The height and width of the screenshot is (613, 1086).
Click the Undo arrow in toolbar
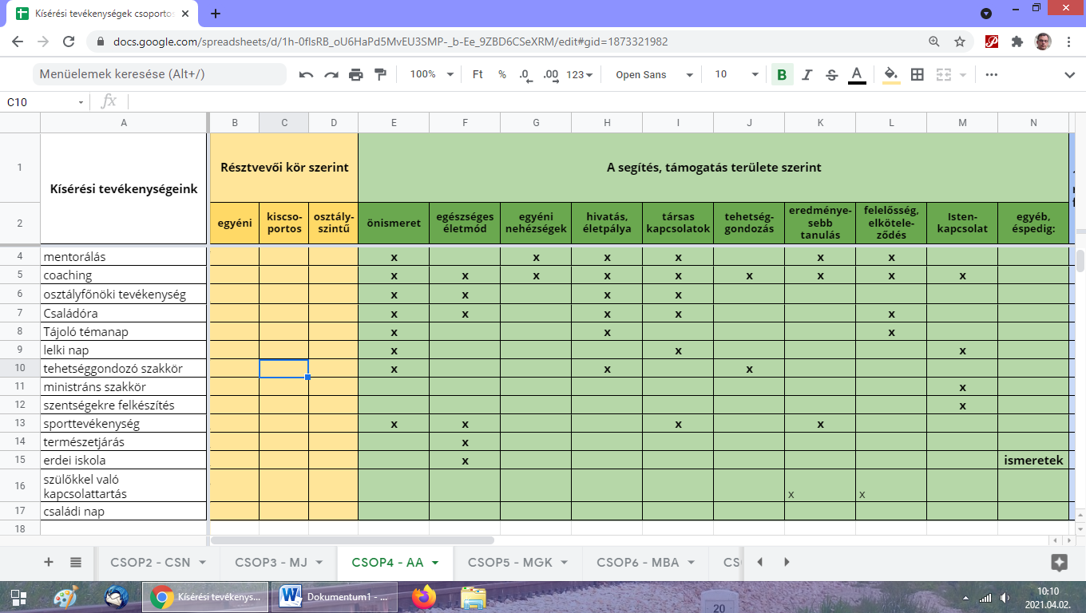click(x=307, y=74)
